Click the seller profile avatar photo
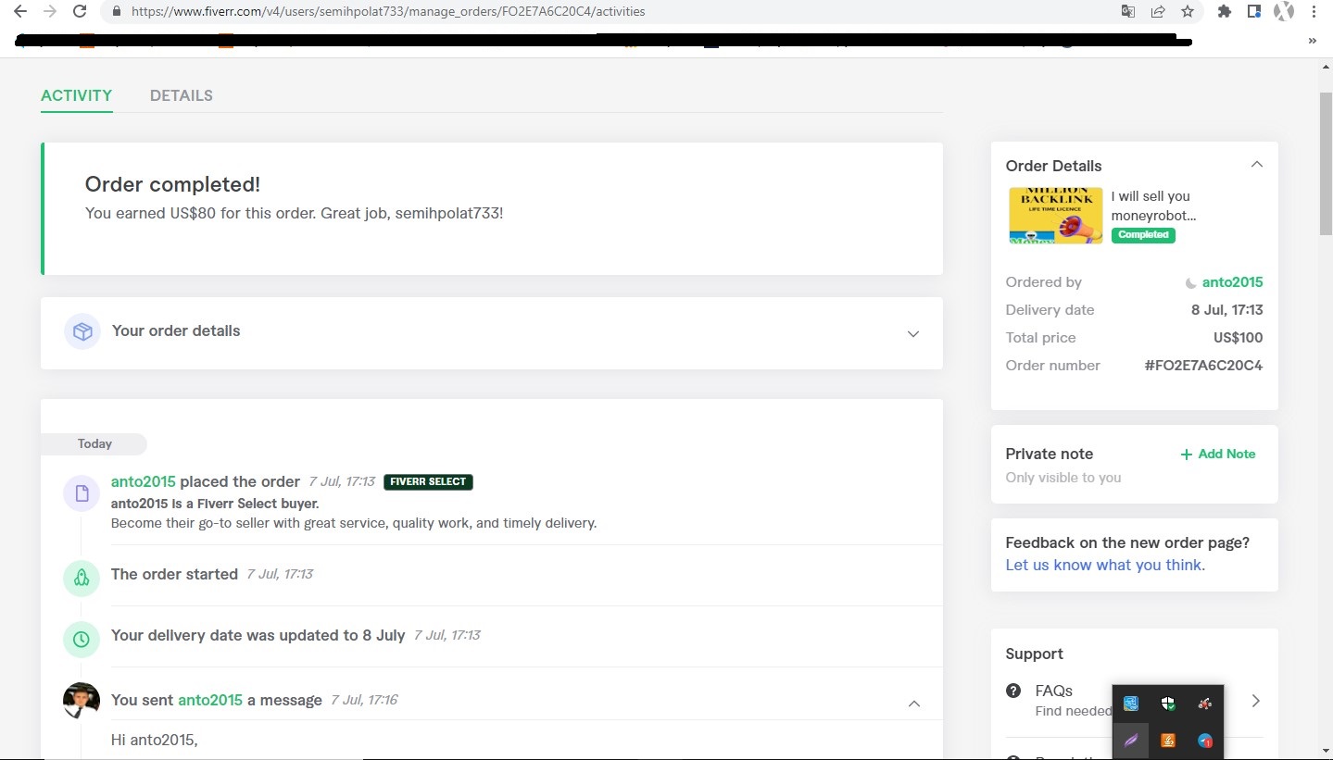 82,700
